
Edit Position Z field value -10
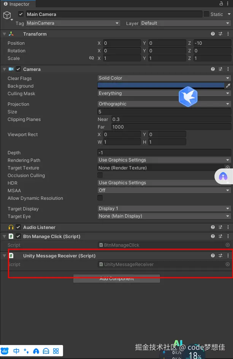point(212,43)
